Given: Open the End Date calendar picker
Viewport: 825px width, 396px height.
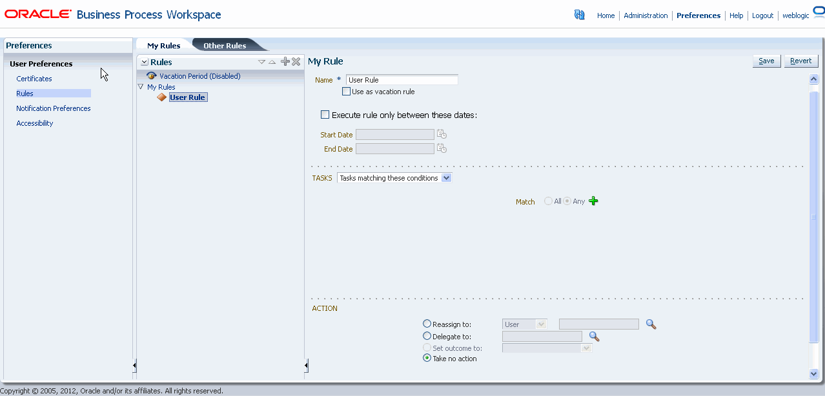Looking at the screenshot, I should [442, 148].
